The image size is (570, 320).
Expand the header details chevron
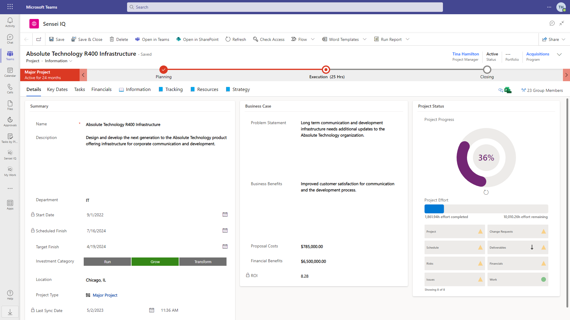(559, 55)
